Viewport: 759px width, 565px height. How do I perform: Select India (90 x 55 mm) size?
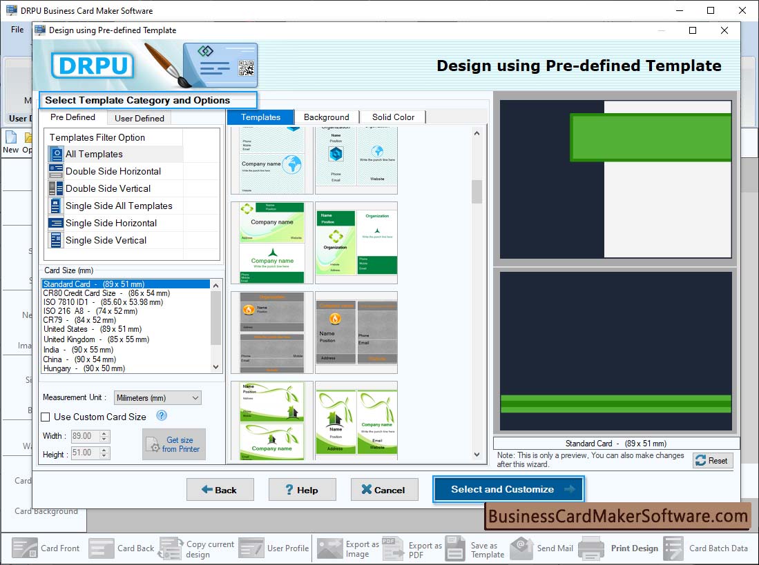pyautogui.click(x=126, y=350)
